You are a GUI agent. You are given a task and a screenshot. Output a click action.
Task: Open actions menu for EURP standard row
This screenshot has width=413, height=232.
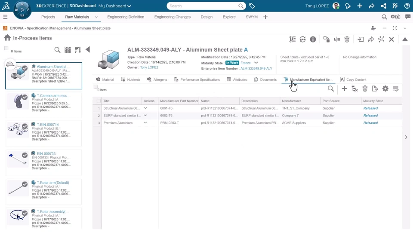coord(145,116)
